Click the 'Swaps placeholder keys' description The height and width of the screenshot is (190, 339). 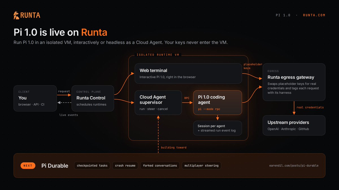293,88
